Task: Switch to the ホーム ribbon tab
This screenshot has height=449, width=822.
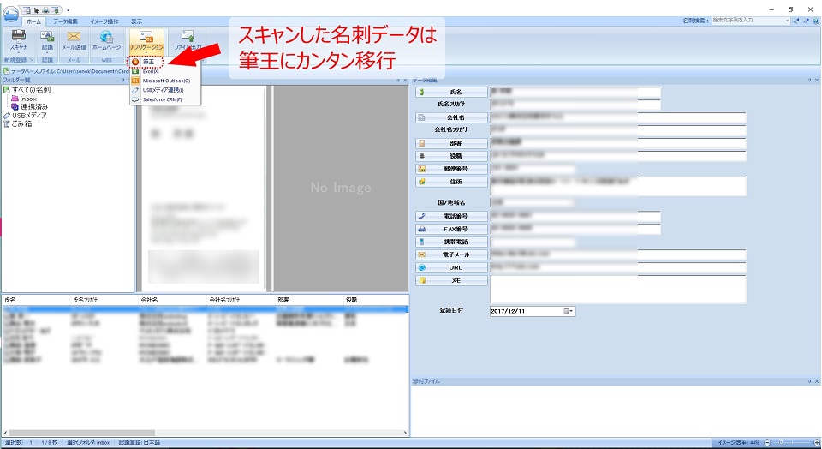Action: [33, 21]
